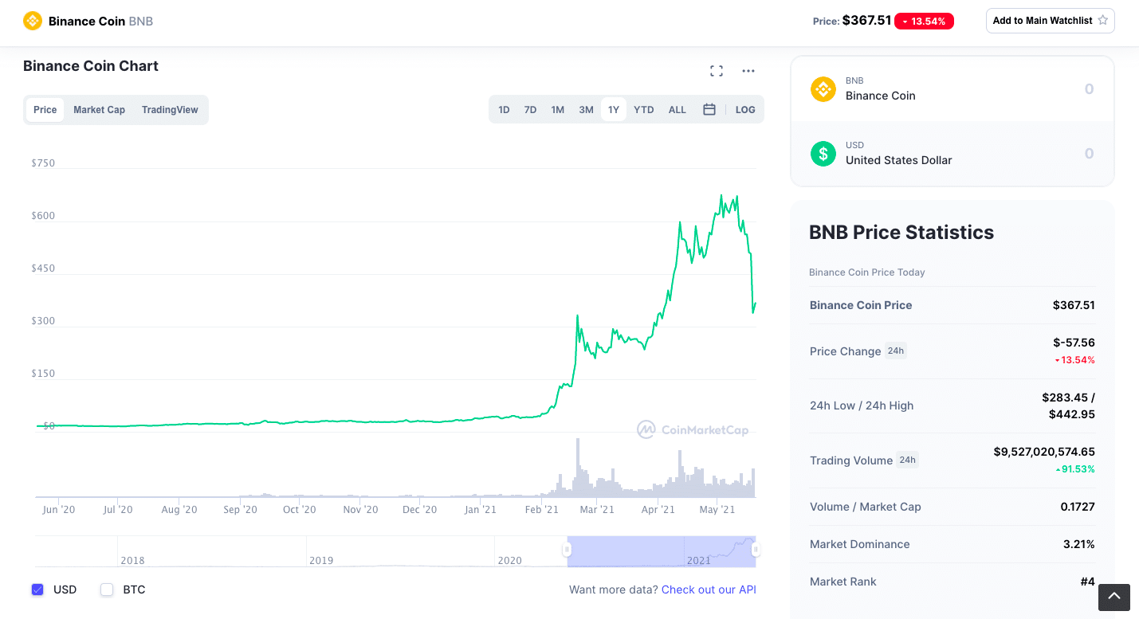Image resolution: width=1139 pixels, height=619 pixels.
Task: Switch to the Price tab
Action: (x=45, y=110)
